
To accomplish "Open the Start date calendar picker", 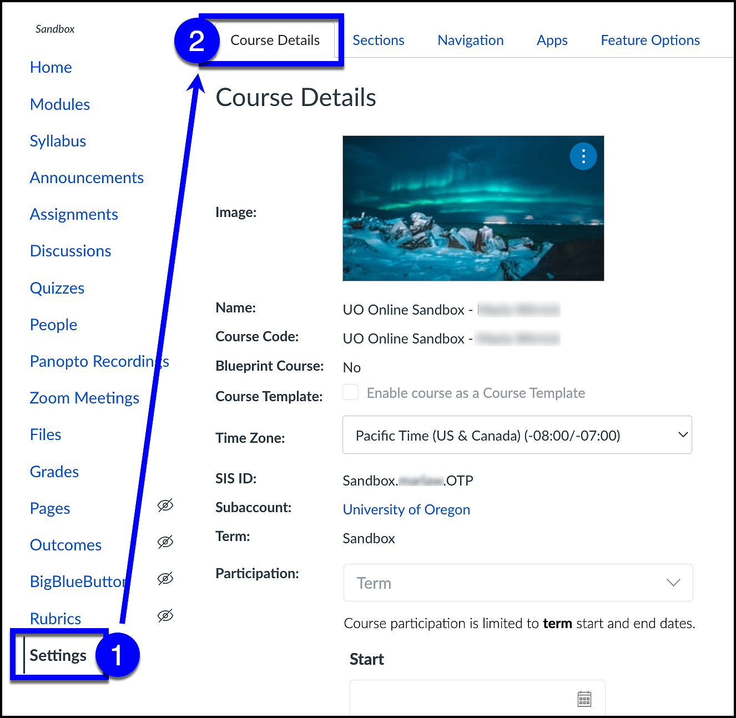I will click(x=586, y=698).
